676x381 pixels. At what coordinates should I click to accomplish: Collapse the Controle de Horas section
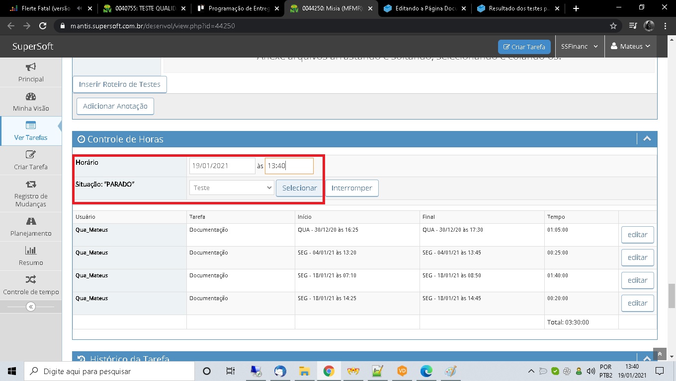pos(647,139)
